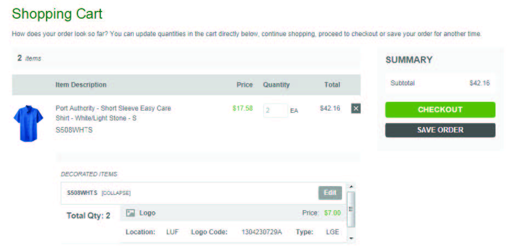Click the Price column header

244,85
